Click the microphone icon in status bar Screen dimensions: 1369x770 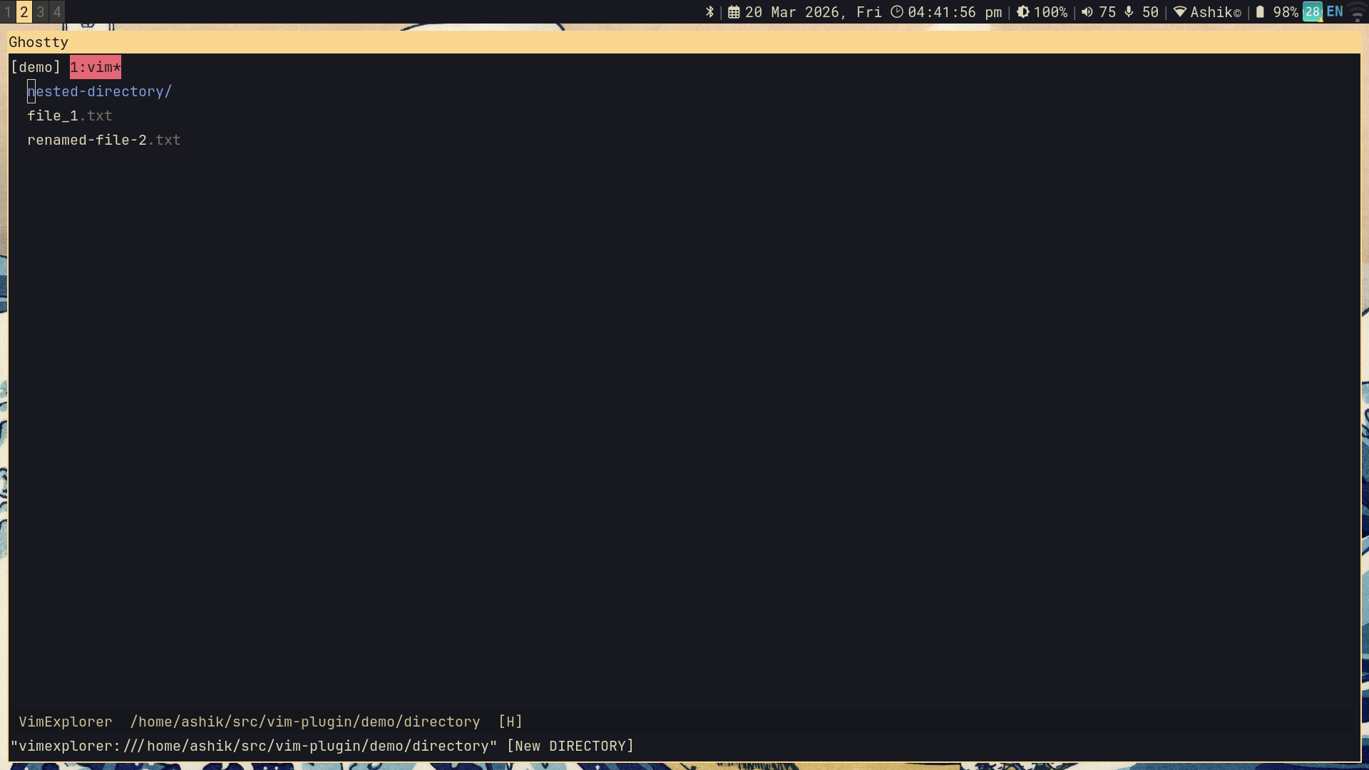[1129, 12]
